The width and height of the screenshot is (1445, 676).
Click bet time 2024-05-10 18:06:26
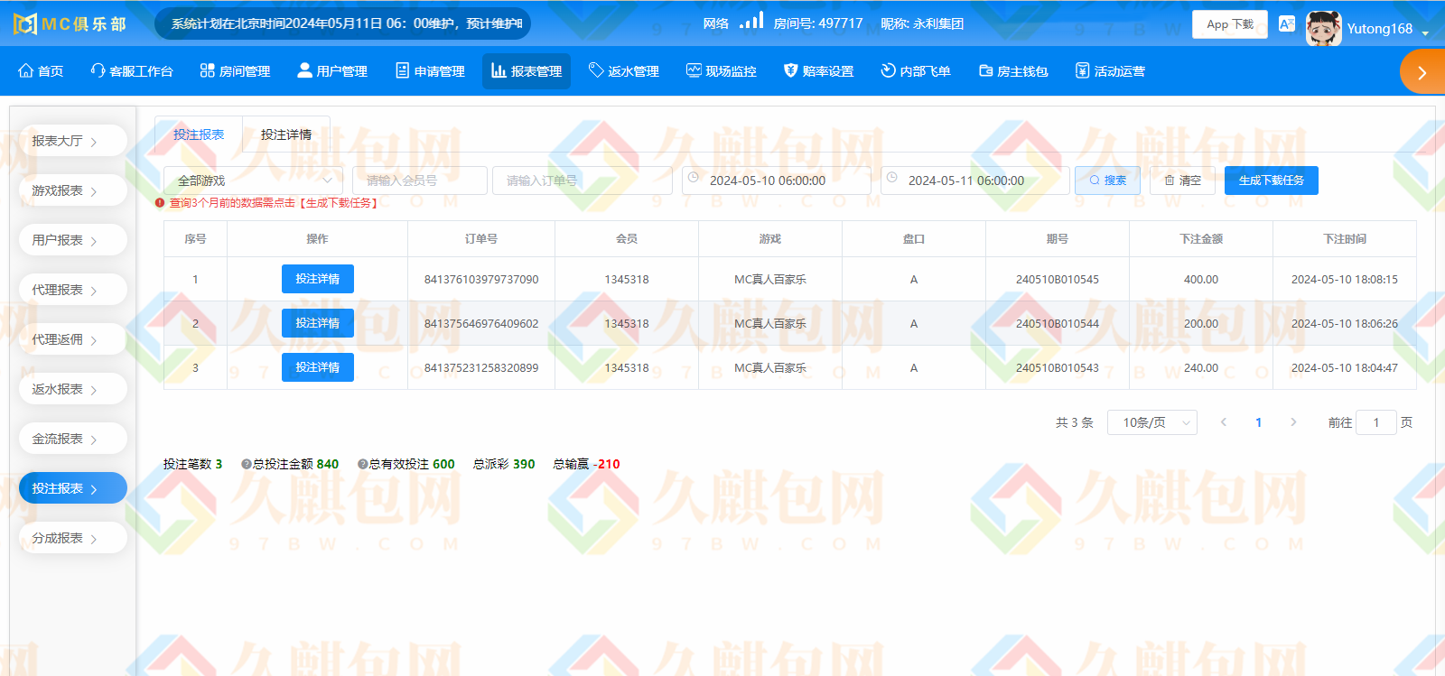tap(1345, 324)
